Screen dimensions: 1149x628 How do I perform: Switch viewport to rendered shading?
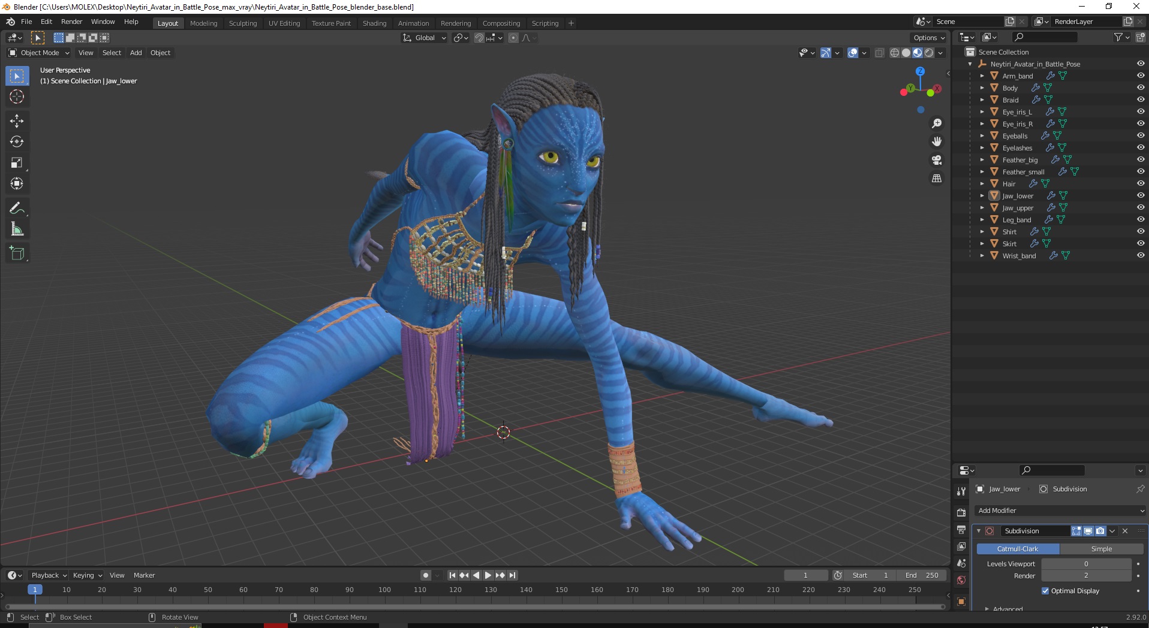click(x=929, y=53)
